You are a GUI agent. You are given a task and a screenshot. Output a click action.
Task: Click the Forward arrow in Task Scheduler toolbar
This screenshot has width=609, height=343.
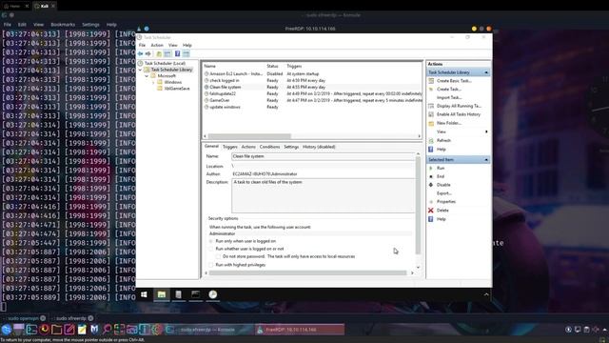pyautogui.click(x=148, y=53)
